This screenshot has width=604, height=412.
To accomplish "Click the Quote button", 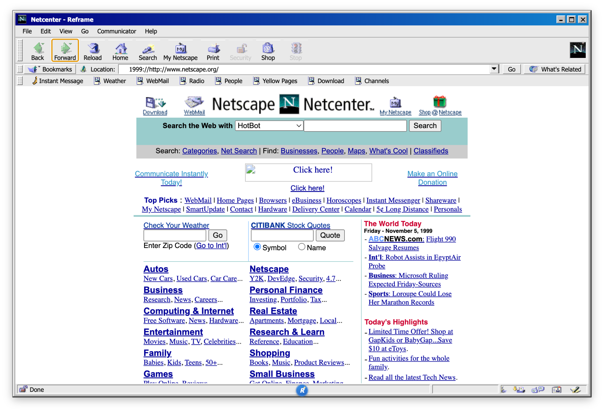I will [330, 235].
